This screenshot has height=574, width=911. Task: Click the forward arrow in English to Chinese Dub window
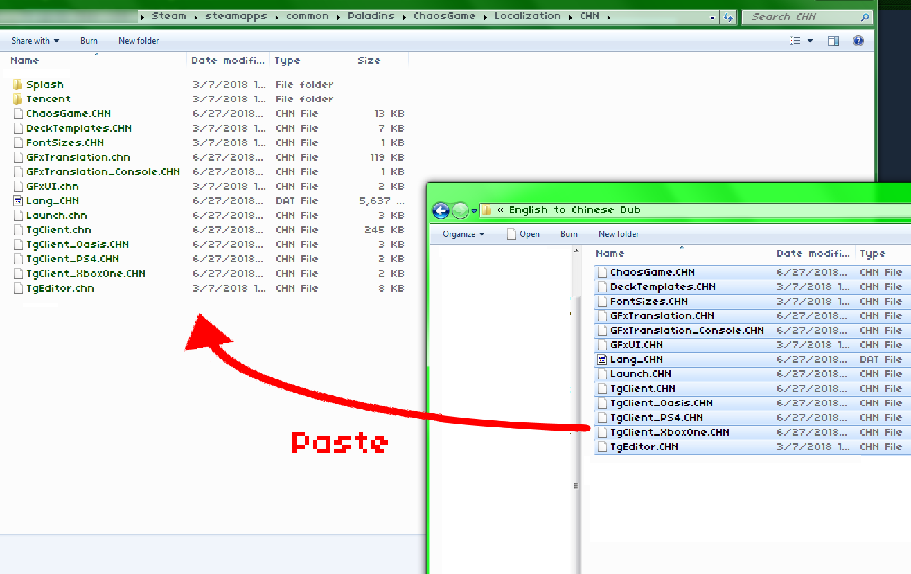coord(460,210)
